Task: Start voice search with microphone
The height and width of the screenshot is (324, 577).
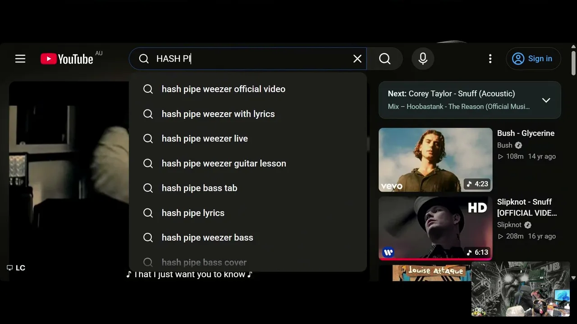Action: (x=423, y=58)
